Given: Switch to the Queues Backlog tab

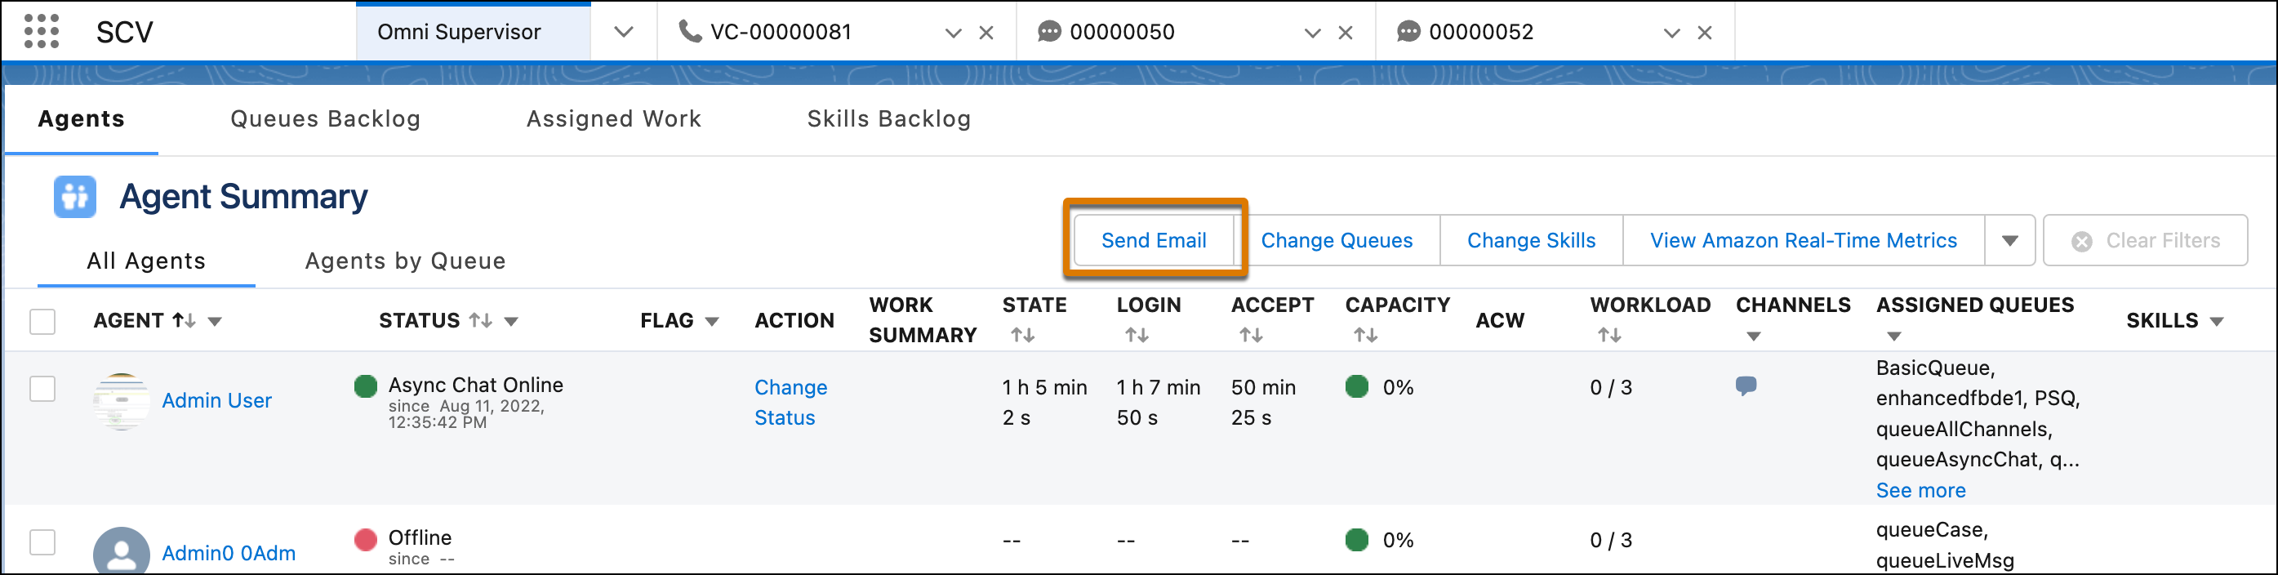Looking at the screenshot, I should (324, 118).
